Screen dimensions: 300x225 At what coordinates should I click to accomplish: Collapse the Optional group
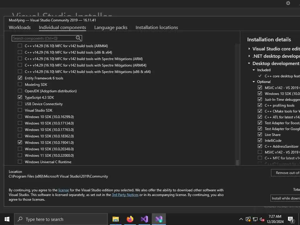click(254, 82)
